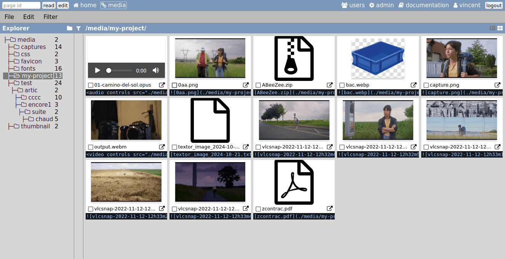
Task: Open the Filter menu
Action: coord(50,17)
